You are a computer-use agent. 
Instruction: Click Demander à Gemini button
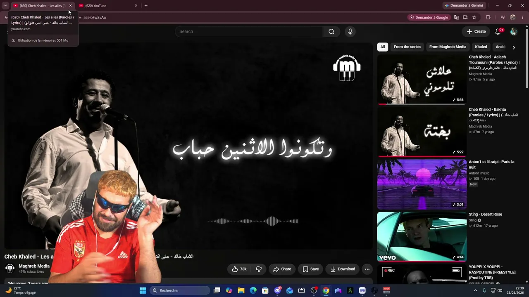coord(463,5)
